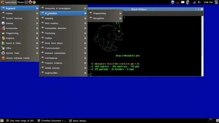Open the volume control in system tray
Viewport: 219px width, 123px height.
point(199,2)
